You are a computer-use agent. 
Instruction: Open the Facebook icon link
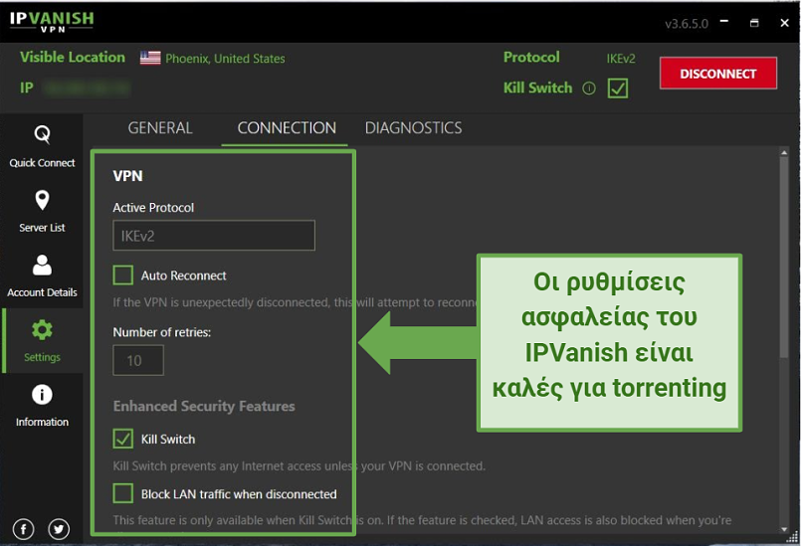pyautogui.click(x=24, y=529)
